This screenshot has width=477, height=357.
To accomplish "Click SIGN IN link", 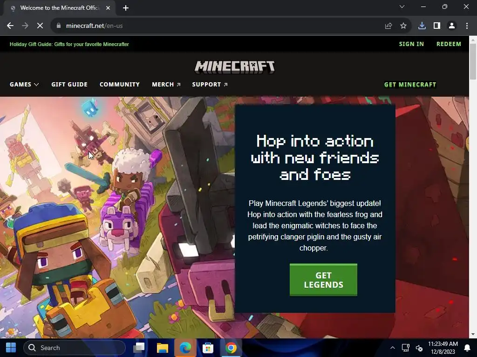I will click(411, 44).
